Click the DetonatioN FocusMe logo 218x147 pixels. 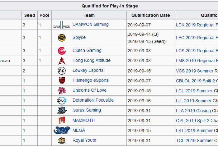pyautogui.click(x=62, y=101)
